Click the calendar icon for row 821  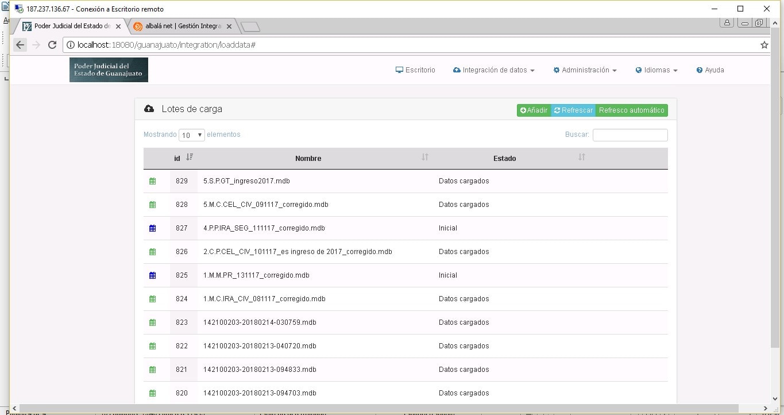click(152, 370)
